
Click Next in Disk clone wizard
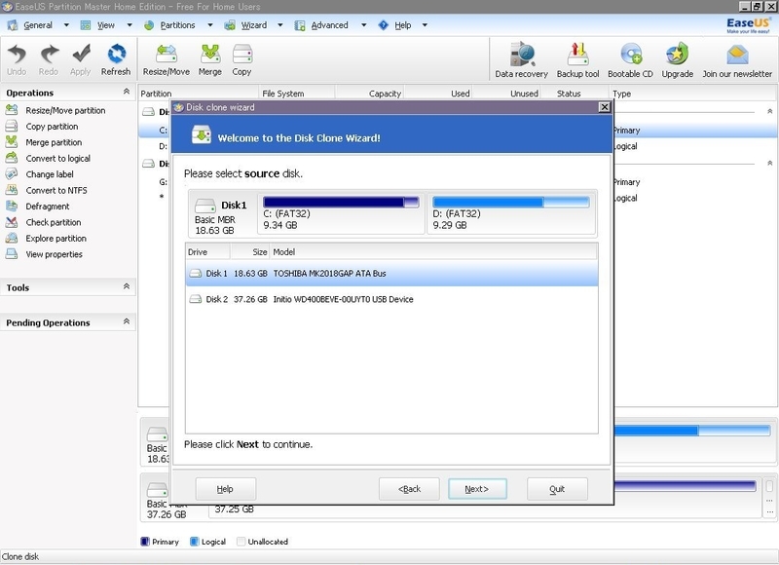(x=477, y=489)
